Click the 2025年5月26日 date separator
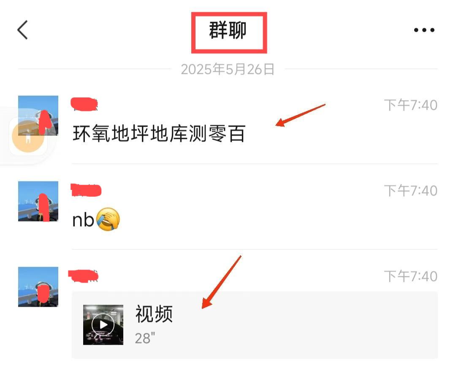Image resolution: width=456 pixels, height=375 pixels. pyautogui.click(x=228, y=69)
